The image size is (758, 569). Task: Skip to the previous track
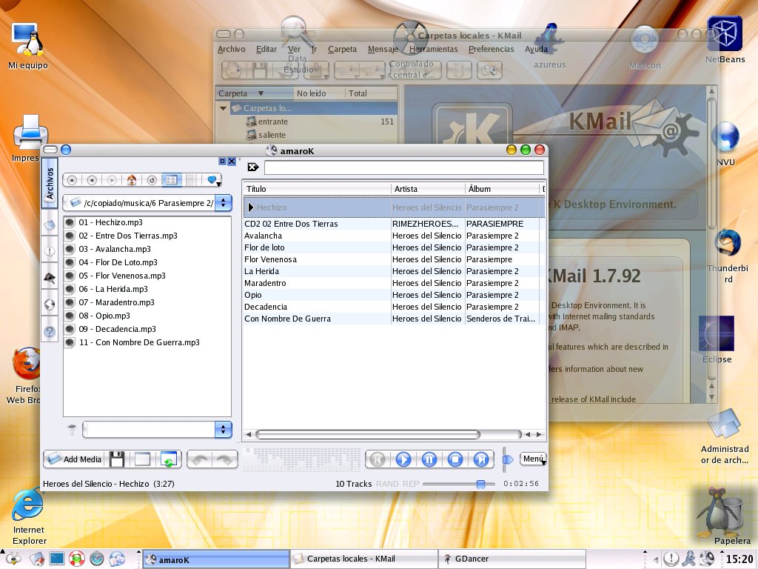coord(378,459)
